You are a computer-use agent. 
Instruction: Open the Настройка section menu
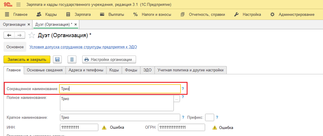click(248, 14)
